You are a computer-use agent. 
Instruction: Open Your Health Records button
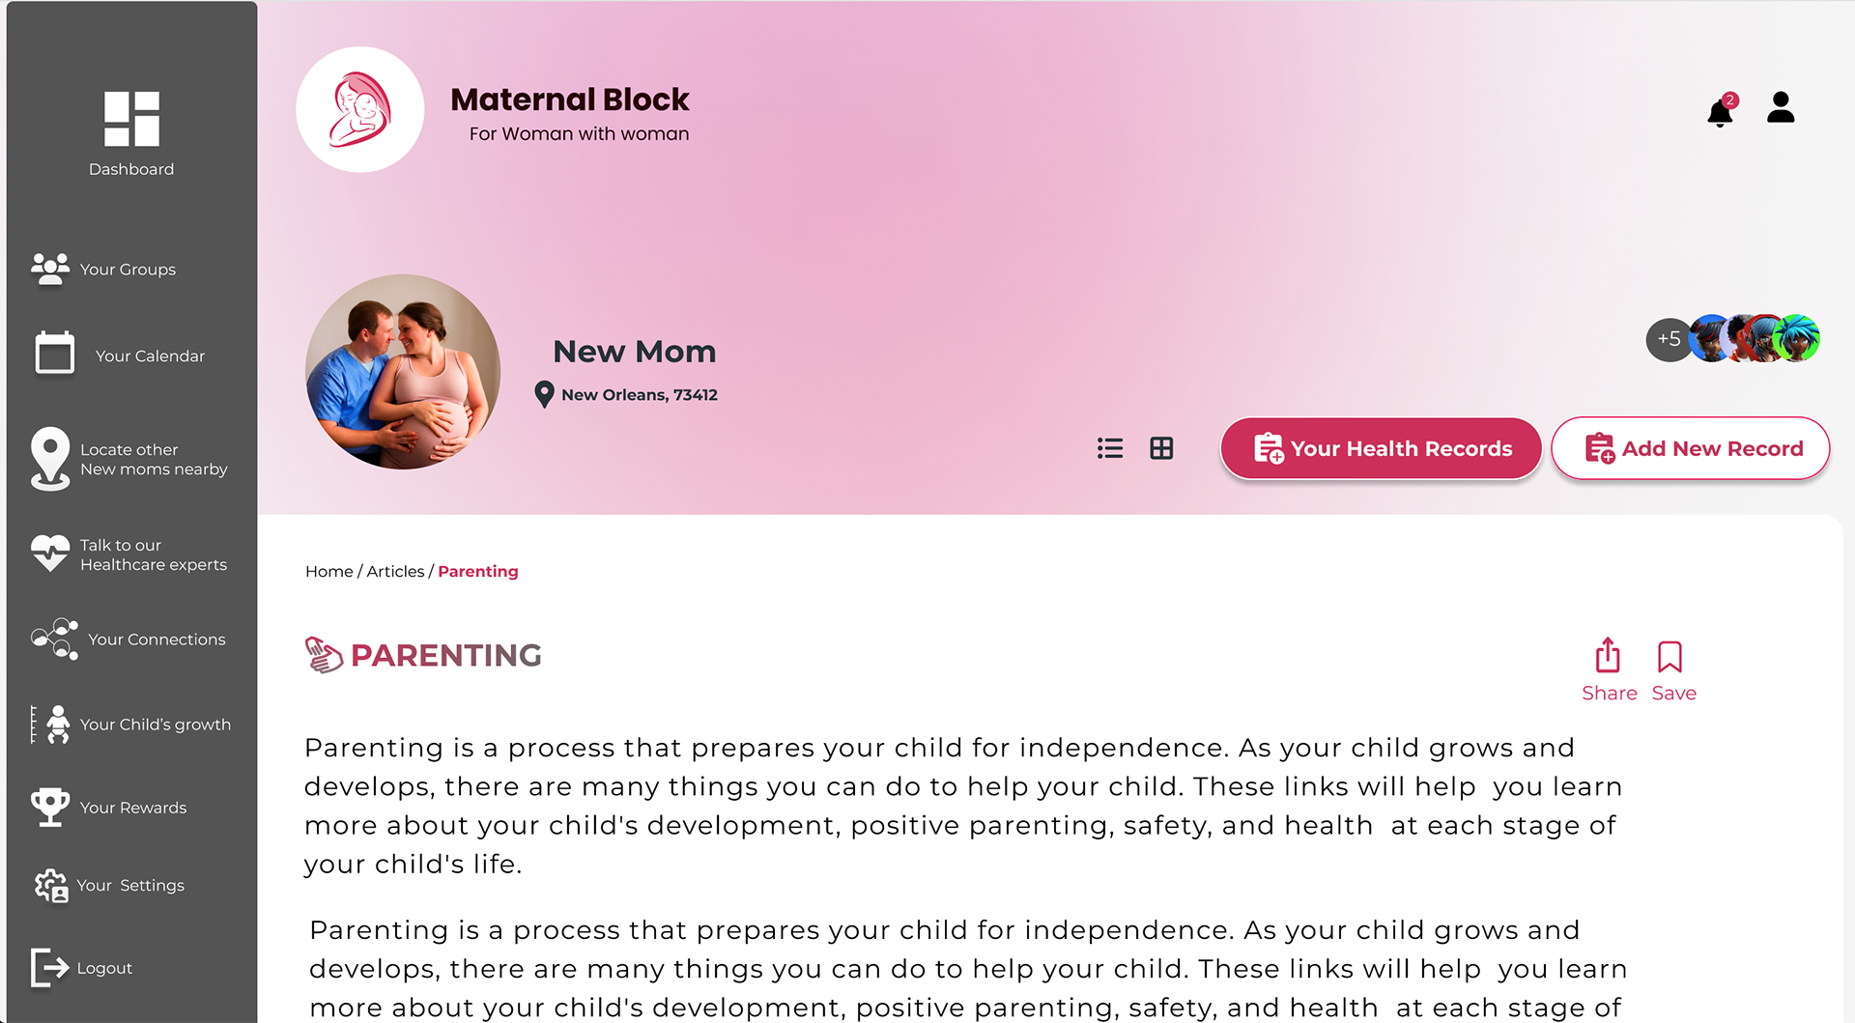tap(1381, 448)
